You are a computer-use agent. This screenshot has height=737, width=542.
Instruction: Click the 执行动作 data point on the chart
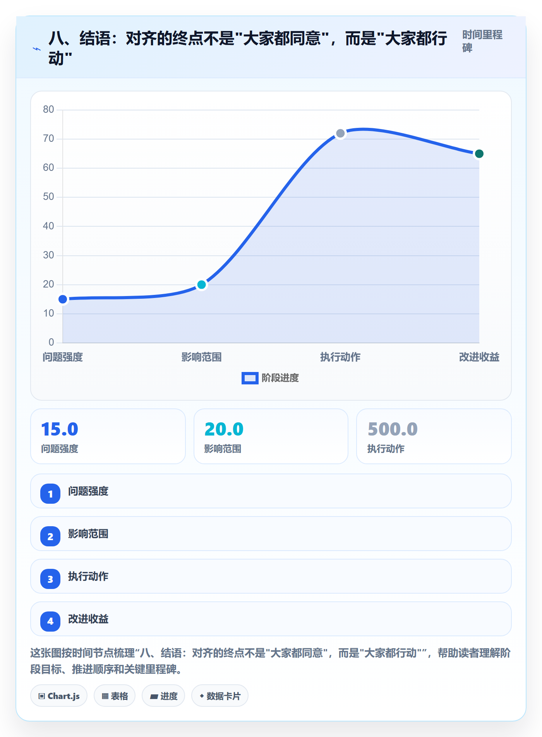click(340, 134)
